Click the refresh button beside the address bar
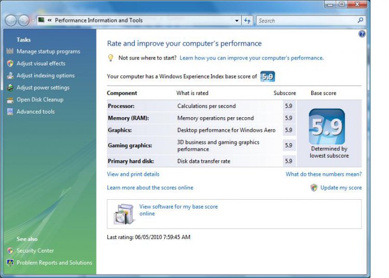389x278 pixels. pos(247,21)
